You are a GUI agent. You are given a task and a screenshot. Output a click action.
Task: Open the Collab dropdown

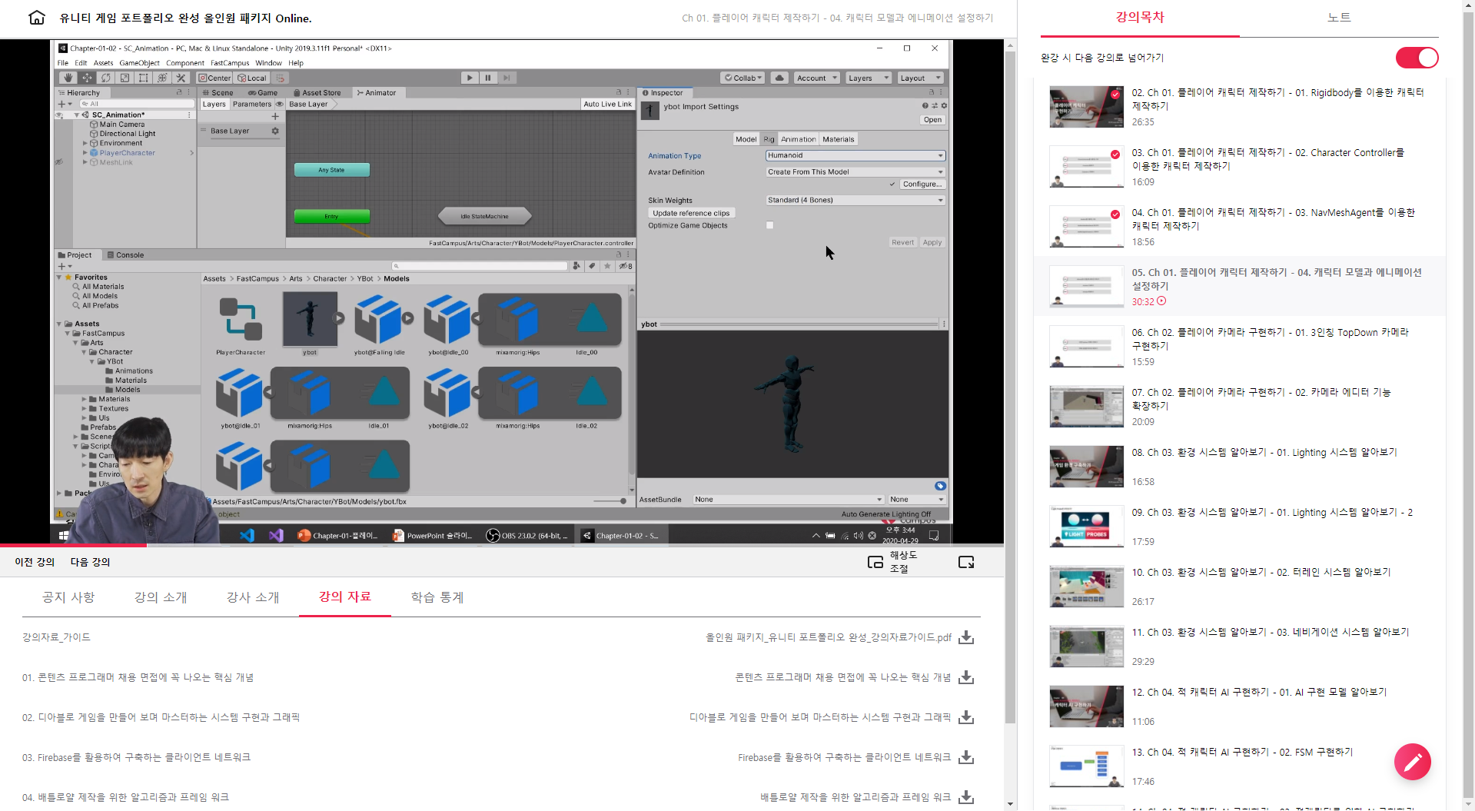(x=742, y=78)
